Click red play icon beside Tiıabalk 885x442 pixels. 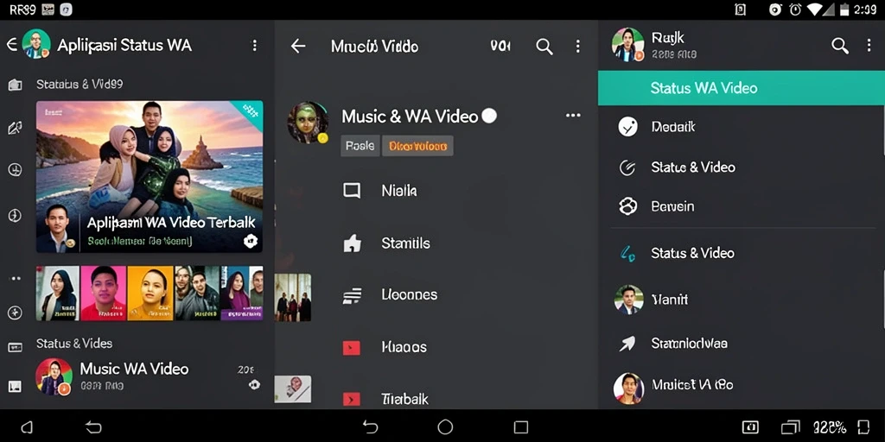(352, 400)
